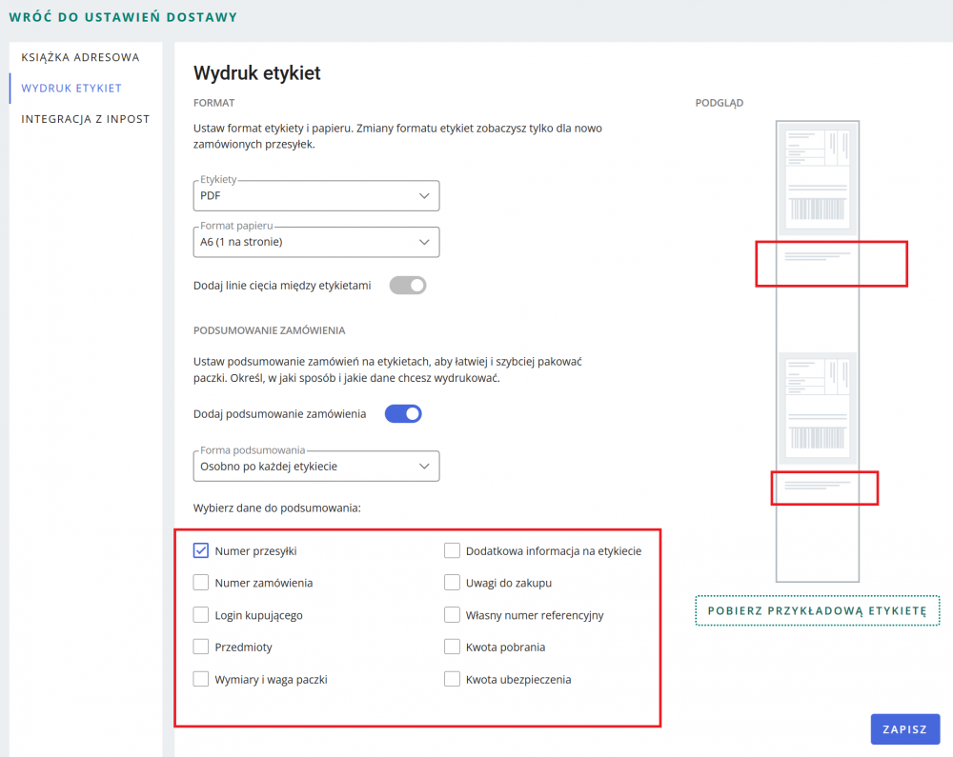Uncheck the Numer przesyłki checkbox

coord(201,550)
